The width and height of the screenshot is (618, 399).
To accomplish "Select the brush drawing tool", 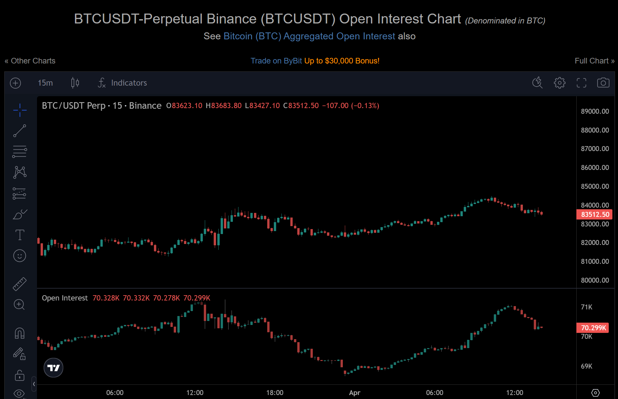I will coord(20,214).
